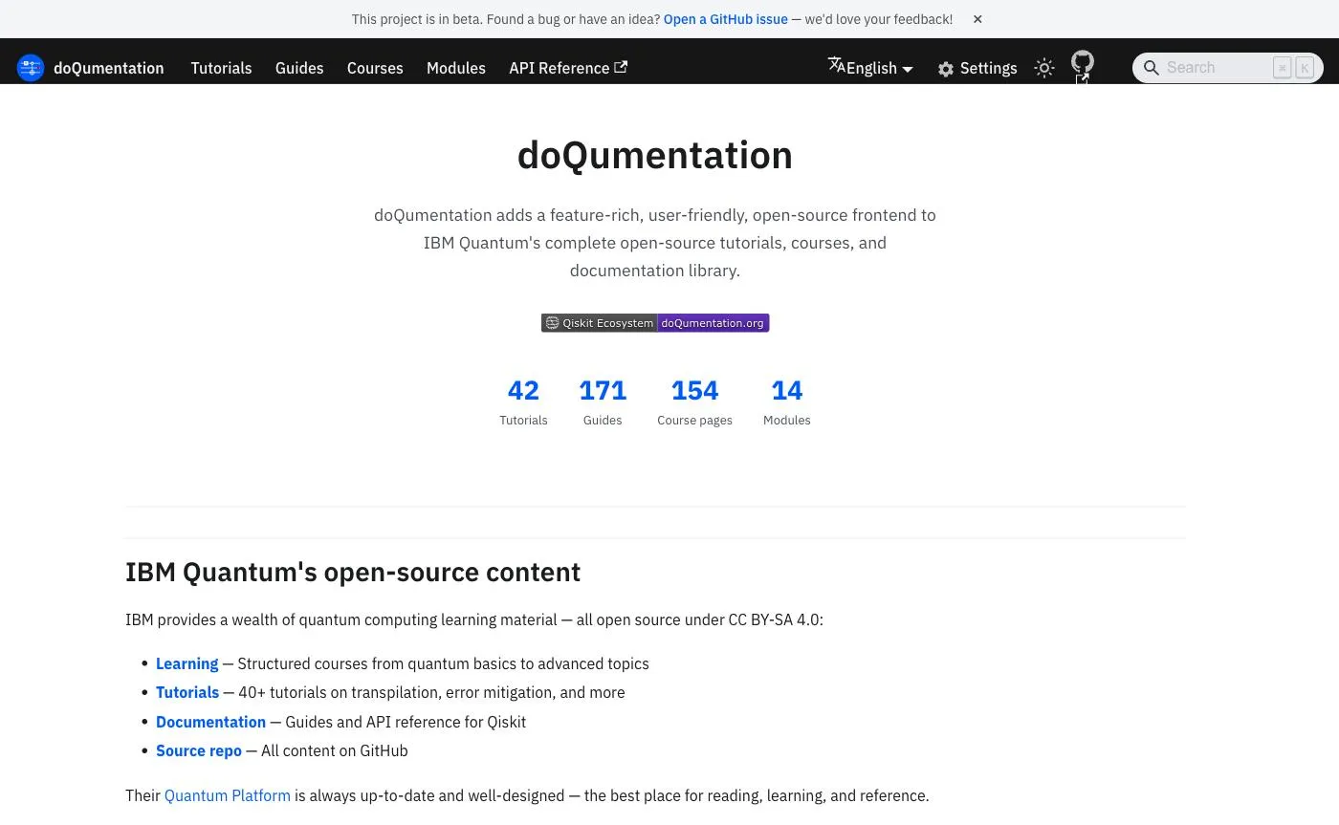
Task: Open the GitHub repository icon
Action: [x=1082, y=63]
